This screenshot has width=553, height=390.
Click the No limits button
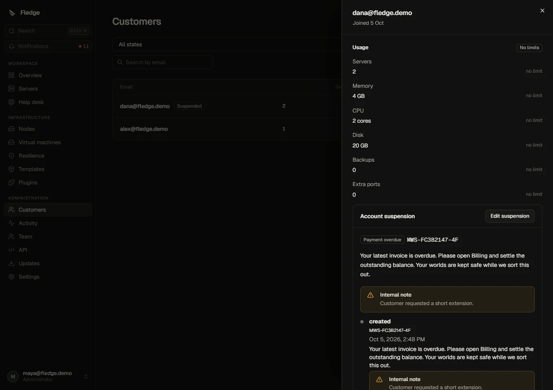pyautogui.click(x=529, y=48)
